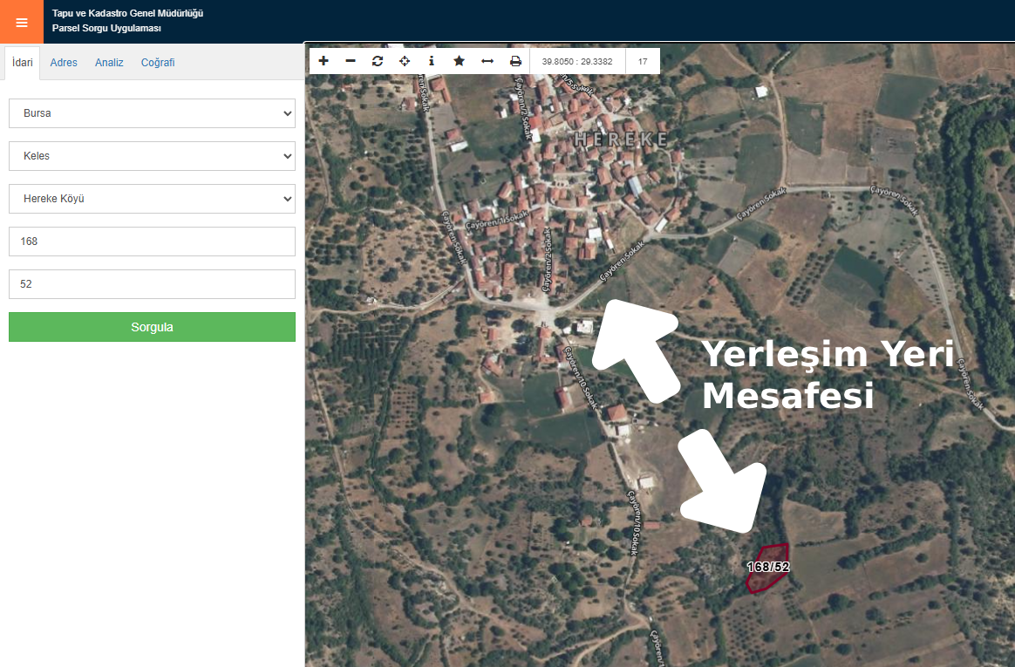Image resolution: width=1015 pixels, height=667 pixels.
Task: Refresh the map with the reload icon
Action: tap(378, 61)
